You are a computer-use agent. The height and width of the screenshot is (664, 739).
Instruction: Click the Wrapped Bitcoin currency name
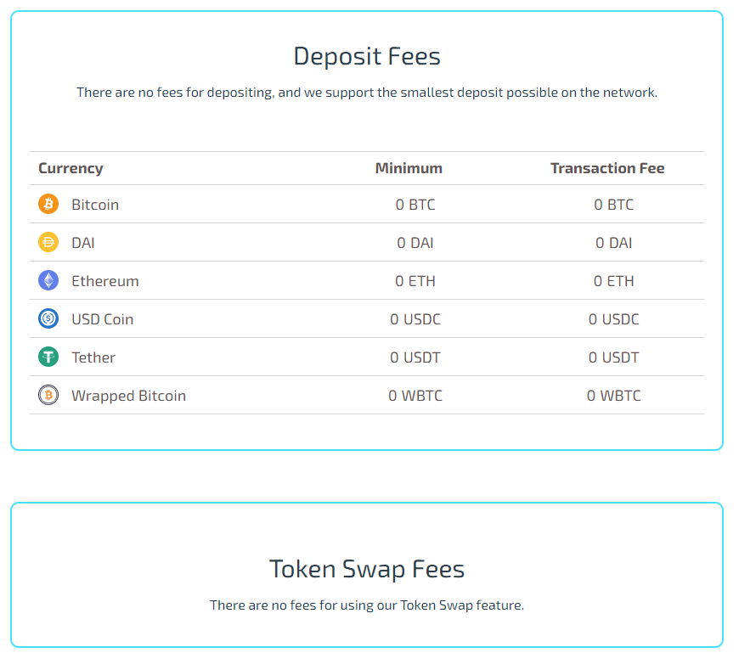(128, 396)
